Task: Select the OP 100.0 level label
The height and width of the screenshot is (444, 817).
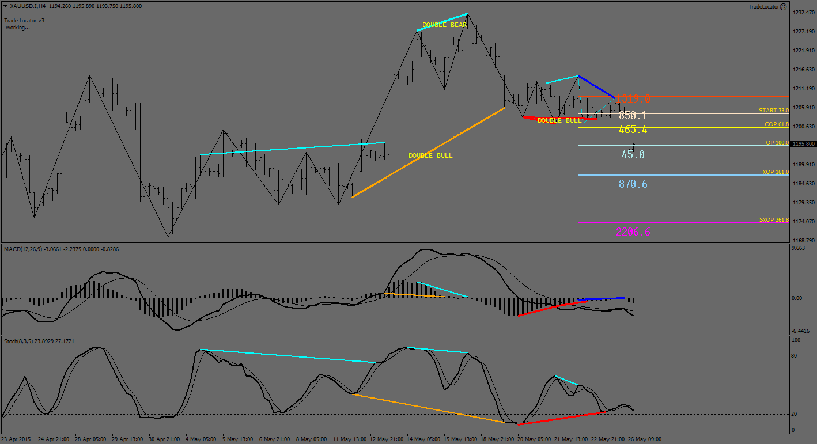Action: 777,143
